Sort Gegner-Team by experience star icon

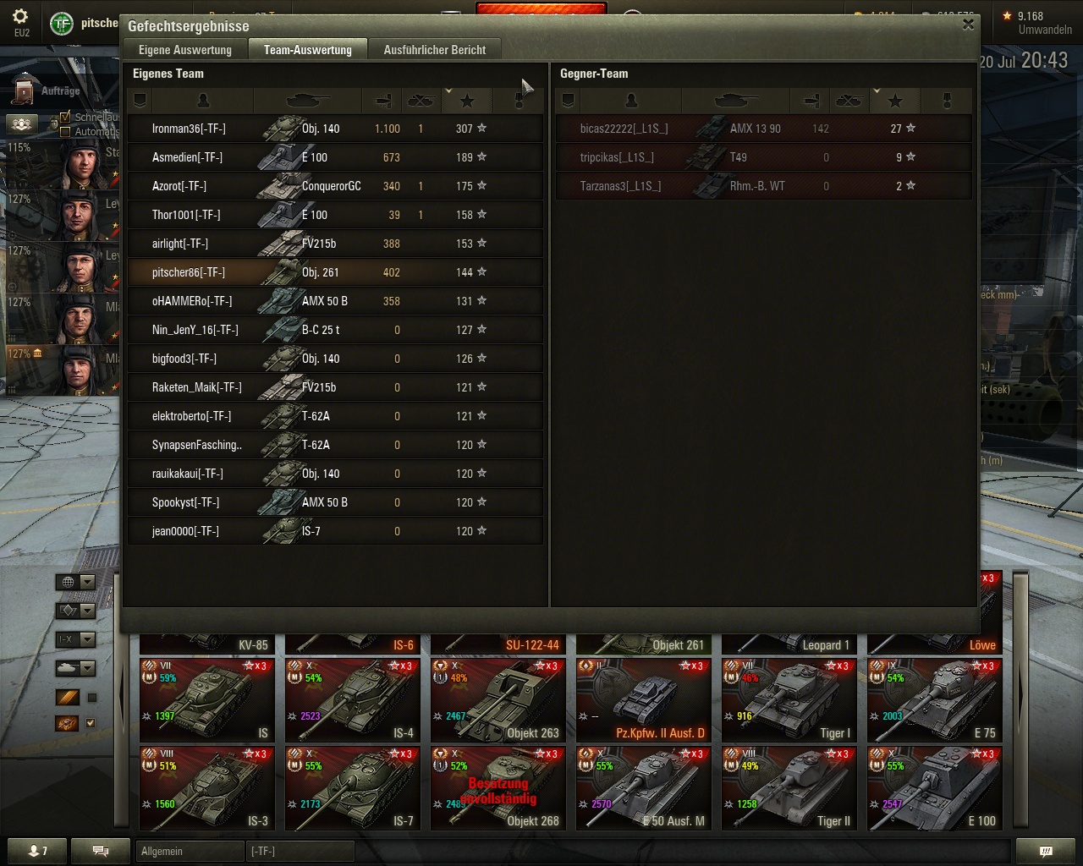894,101
